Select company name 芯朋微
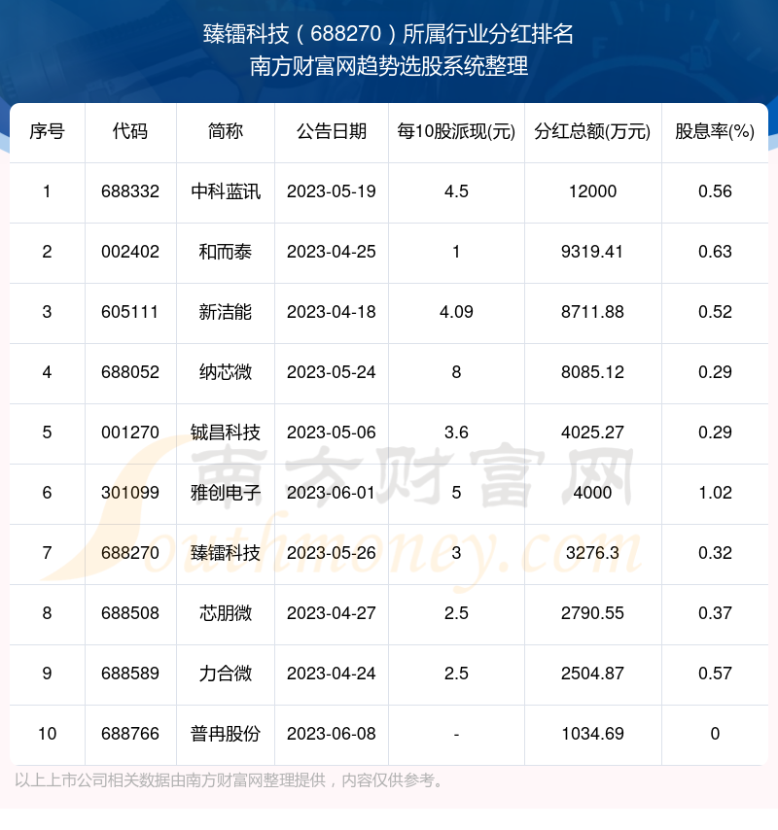 pyautogui.click(x=226, y=614)
